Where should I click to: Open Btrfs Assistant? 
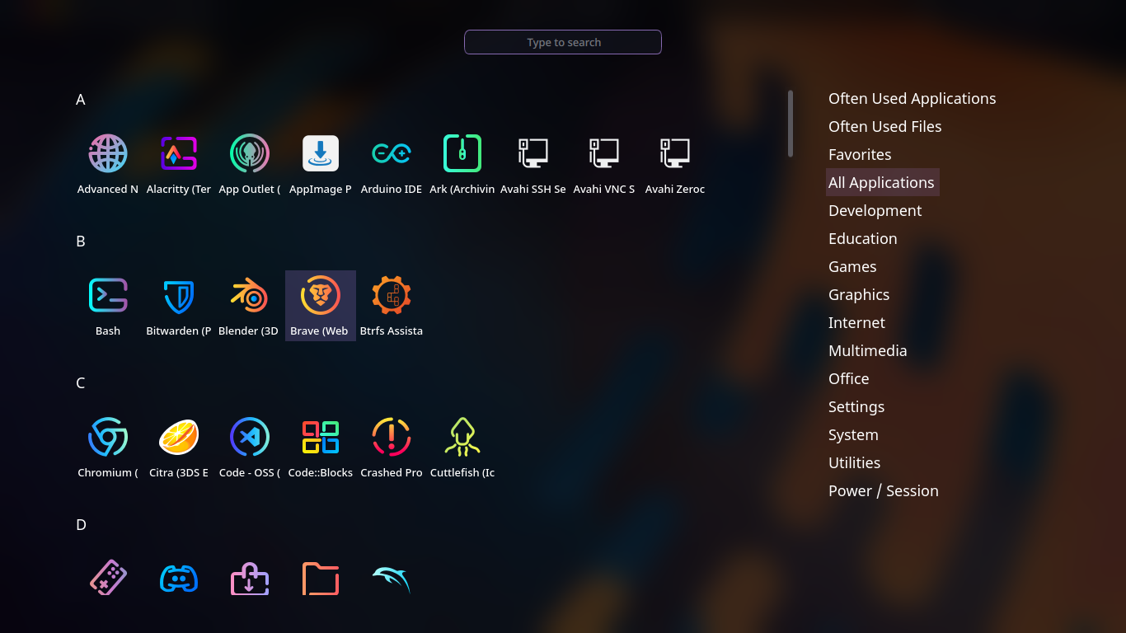click(392, 296)
